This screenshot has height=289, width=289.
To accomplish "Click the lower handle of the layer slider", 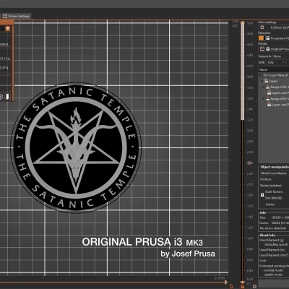I will [243, 282].
